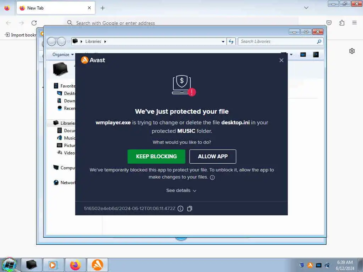Click Import bookmarks in Firefox toolbar
Image resolution: width=363 pixels, height=272 pixels.
click(x=21, y=35)
